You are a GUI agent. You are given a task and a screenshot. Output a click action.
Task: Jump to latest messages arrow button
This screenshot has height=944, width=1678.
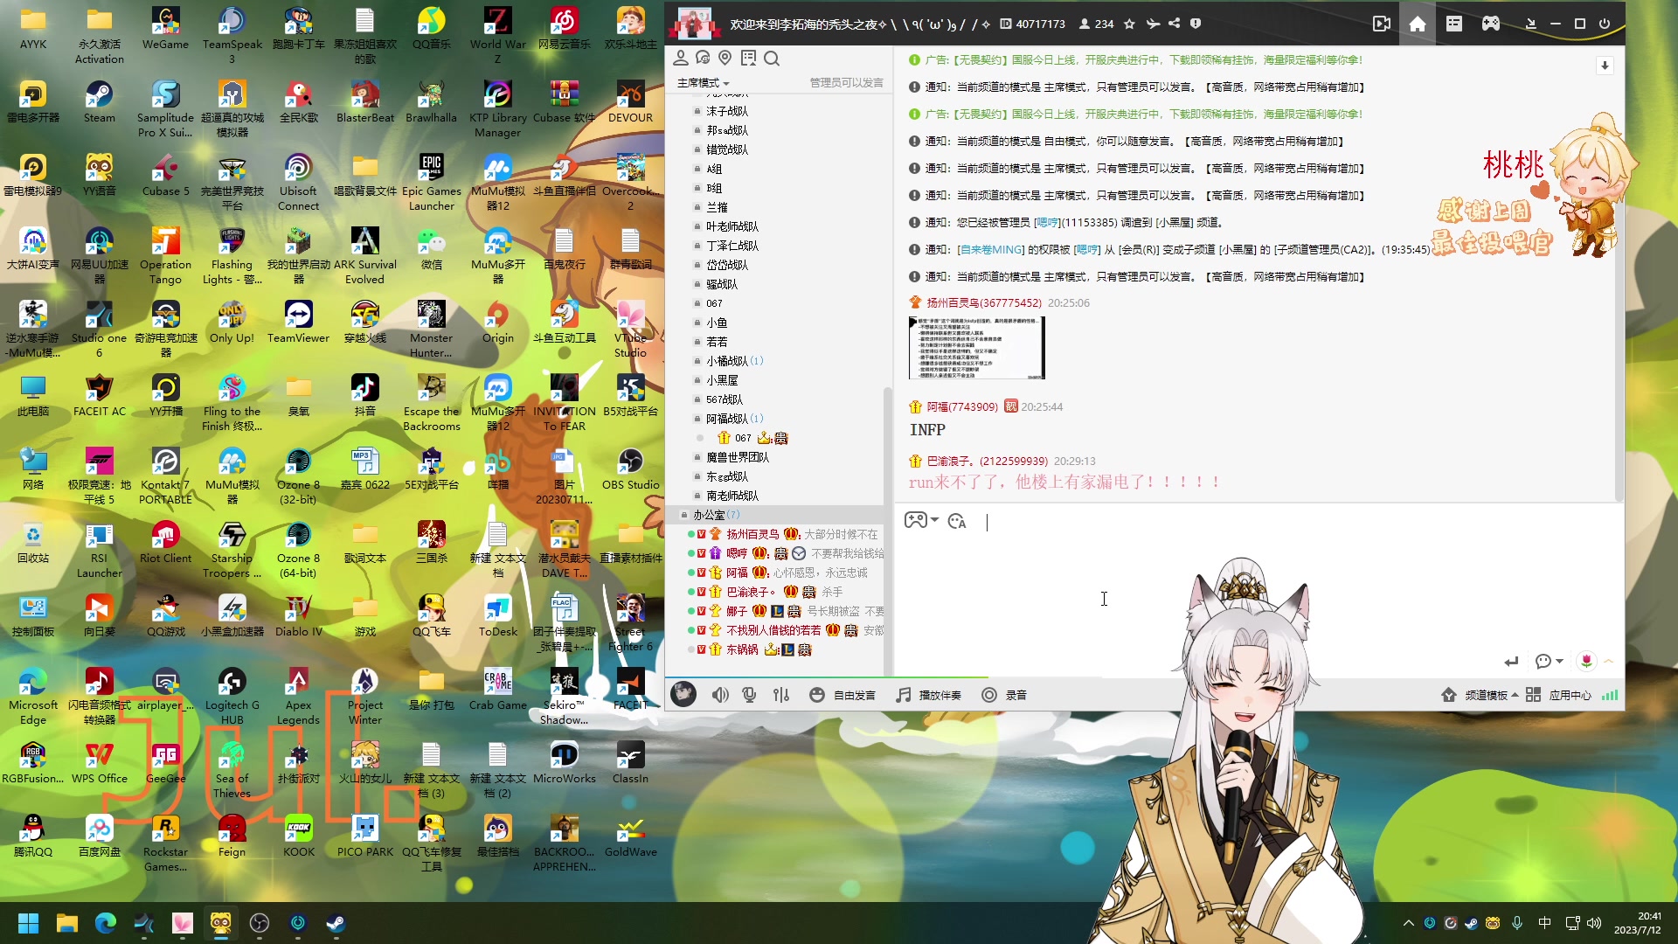(1605, 66)
